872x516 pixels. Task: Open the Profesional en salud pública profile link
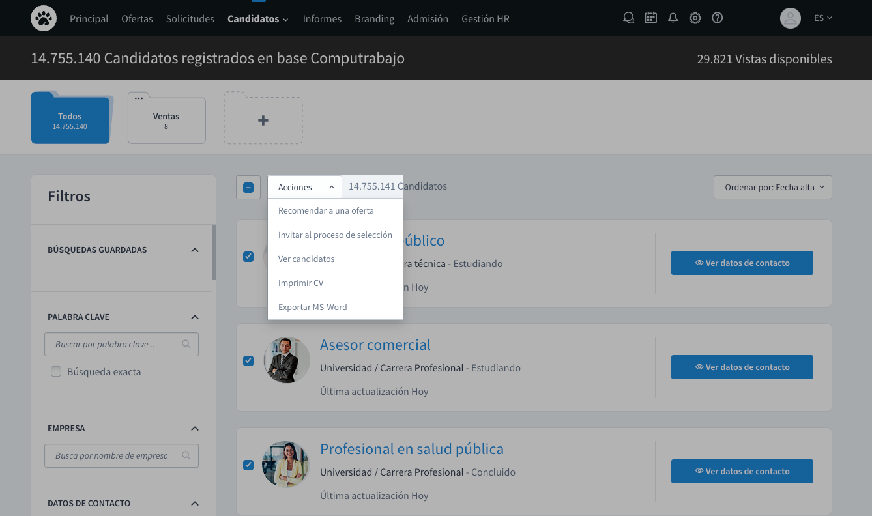pyautogui.click(x=411, y=449)
